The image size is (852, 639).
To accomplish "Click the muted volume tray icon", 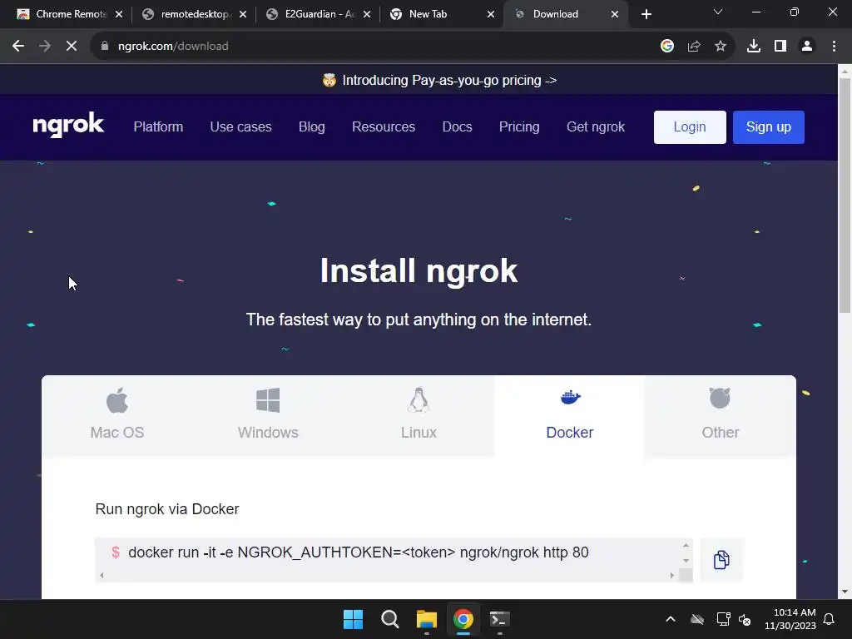I will coord(745,619).
